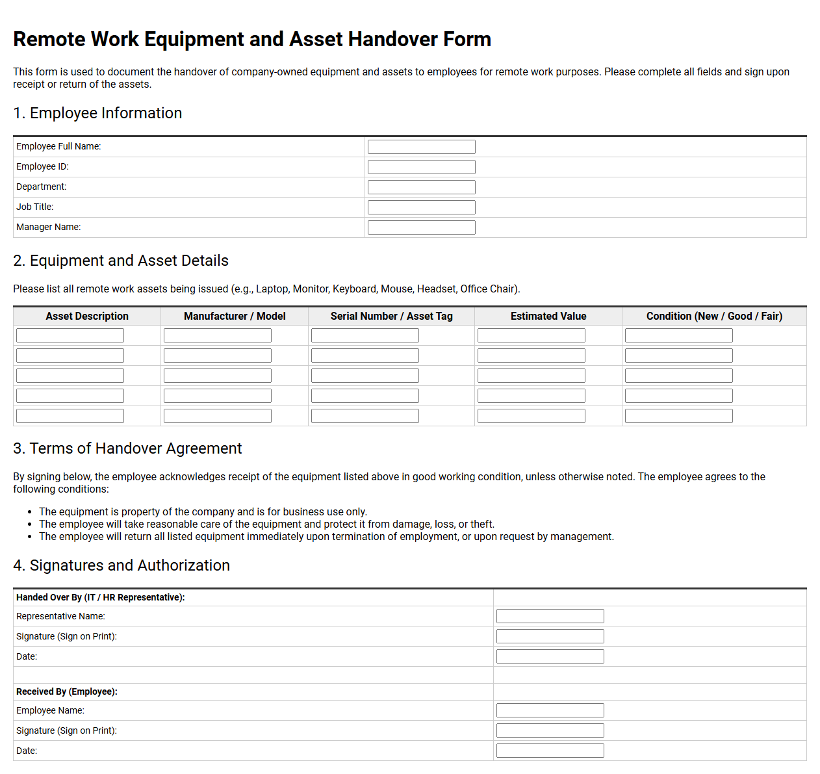Select second row Condition field

679,355
